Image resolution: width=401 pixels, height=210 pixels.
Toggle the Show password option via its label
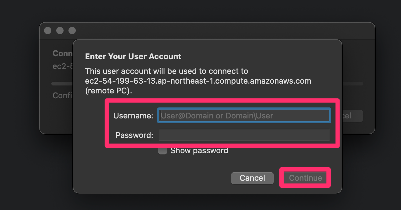199,150
